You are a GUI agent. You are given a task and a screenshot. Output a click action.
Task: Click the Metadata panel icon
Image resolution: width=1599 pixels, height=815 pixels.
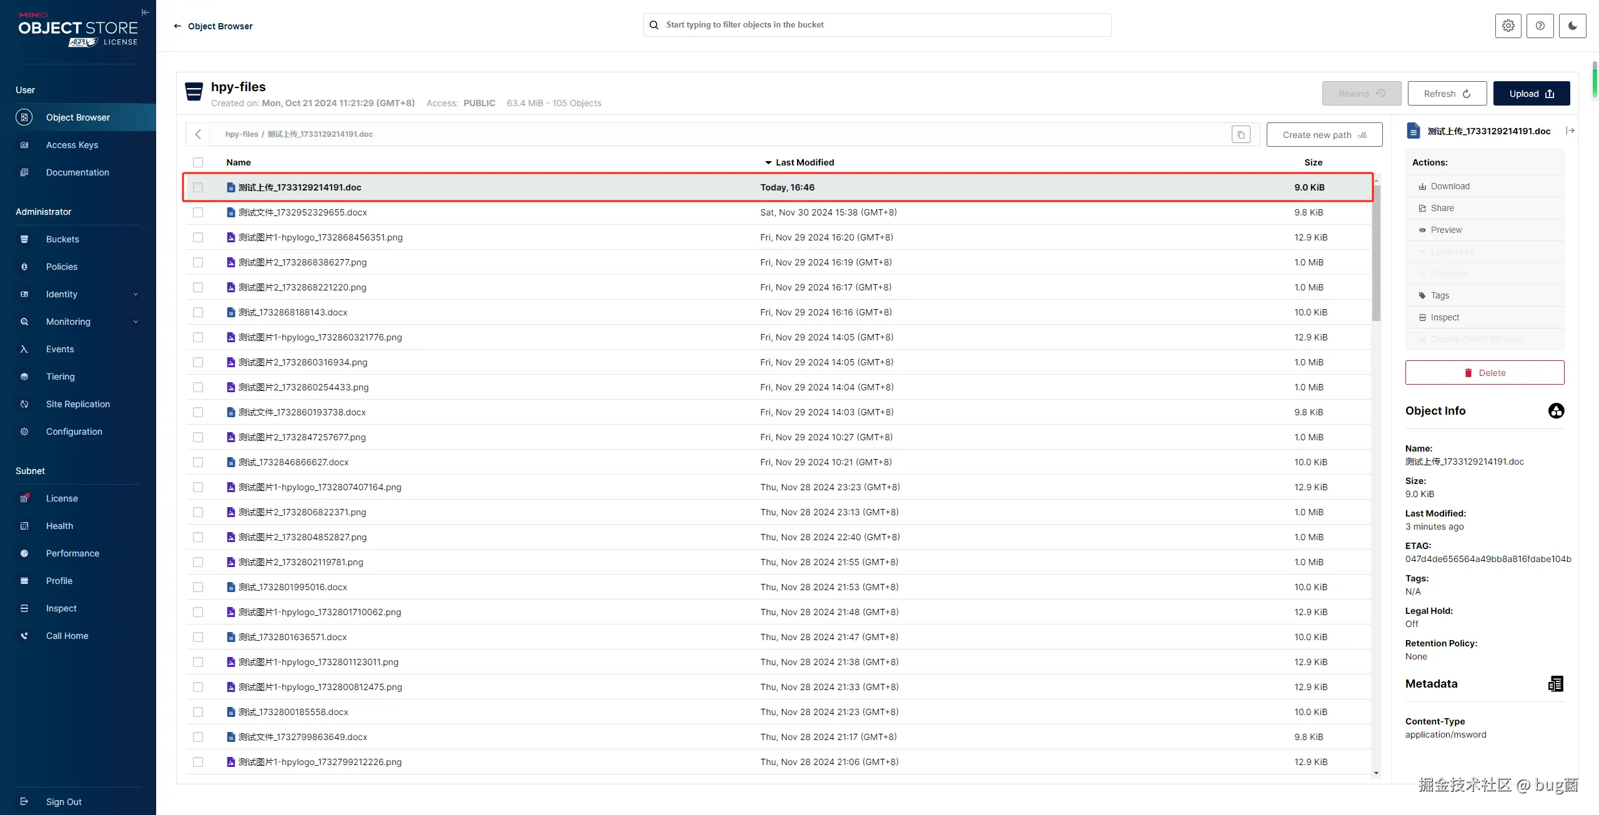point(1555,684)
